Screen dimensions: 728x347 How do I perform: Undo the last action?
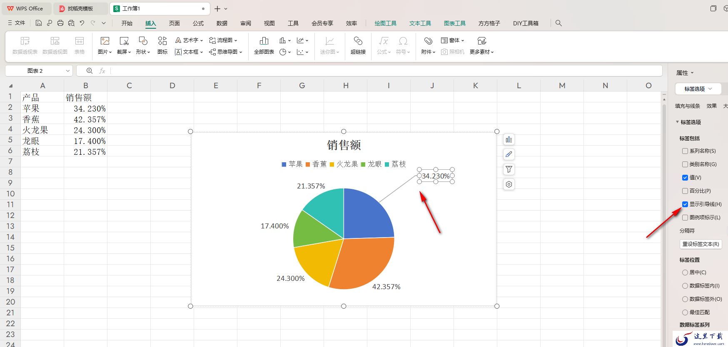click(x=82, y=23)
